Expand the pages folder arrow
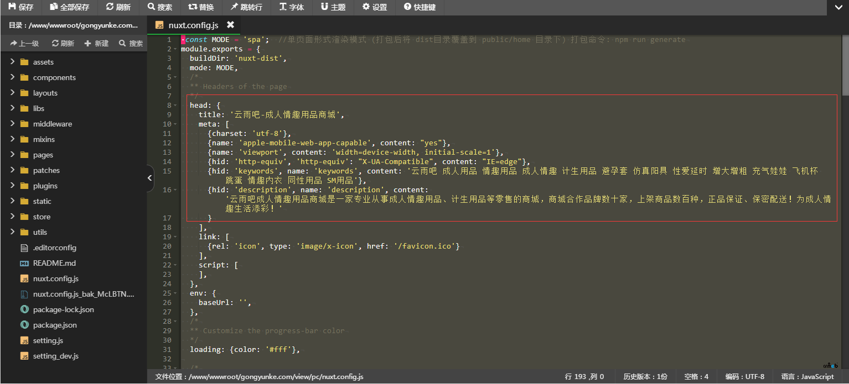 (x=12, y=155)
